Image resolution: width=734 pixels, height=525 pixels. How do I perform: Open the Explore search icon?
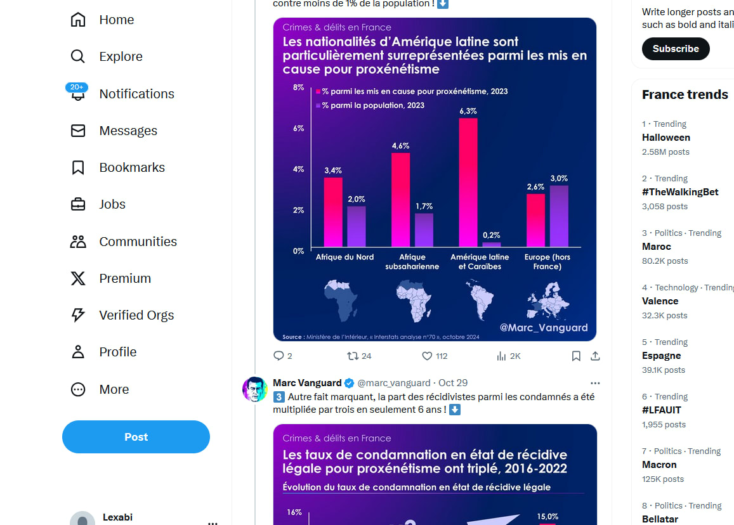78,56
